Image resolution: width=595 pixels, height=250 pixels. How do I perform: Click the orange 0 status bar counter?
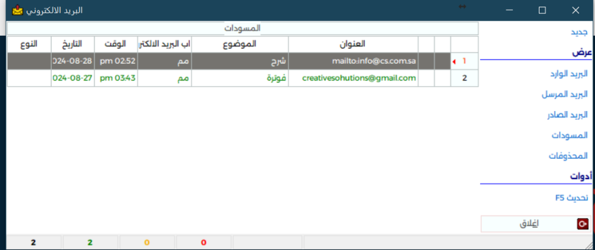147,243
